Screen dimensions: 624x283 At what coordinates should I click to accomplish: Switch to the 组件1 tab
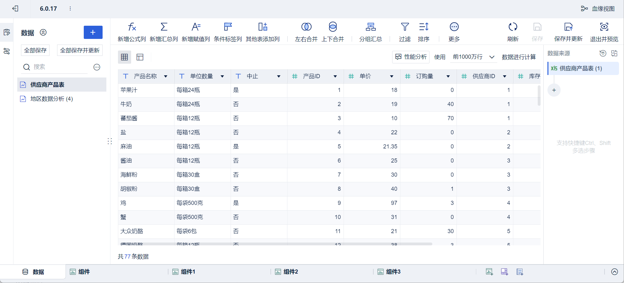184,272
